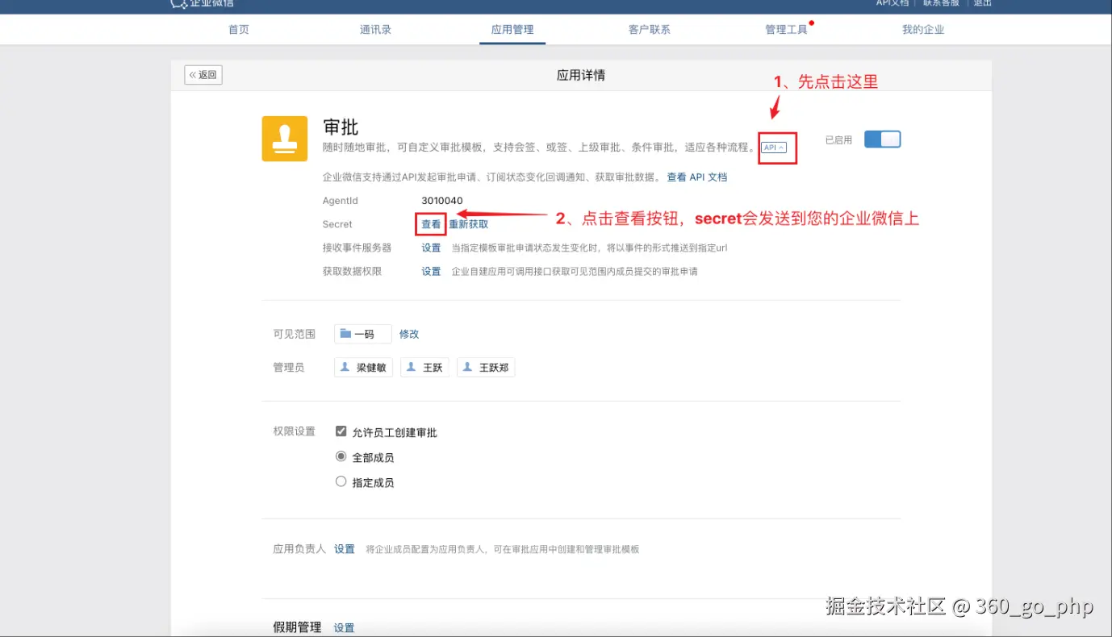Click the 返回 back button
The image size is (1112, 637).
203,75
